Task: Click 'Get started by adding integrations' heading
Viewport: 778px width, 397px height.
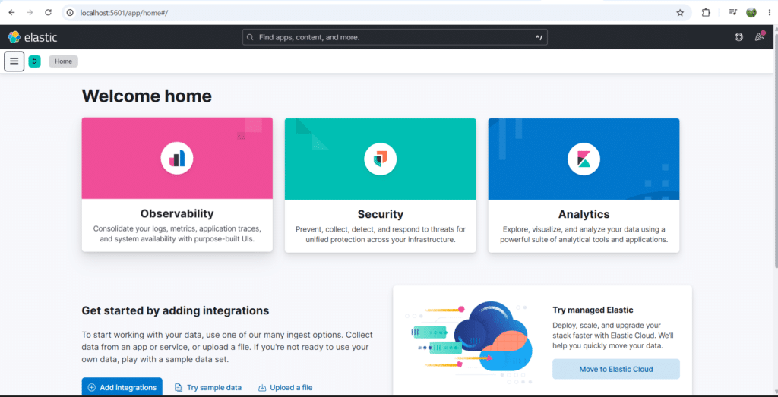Action: (176, 310)
